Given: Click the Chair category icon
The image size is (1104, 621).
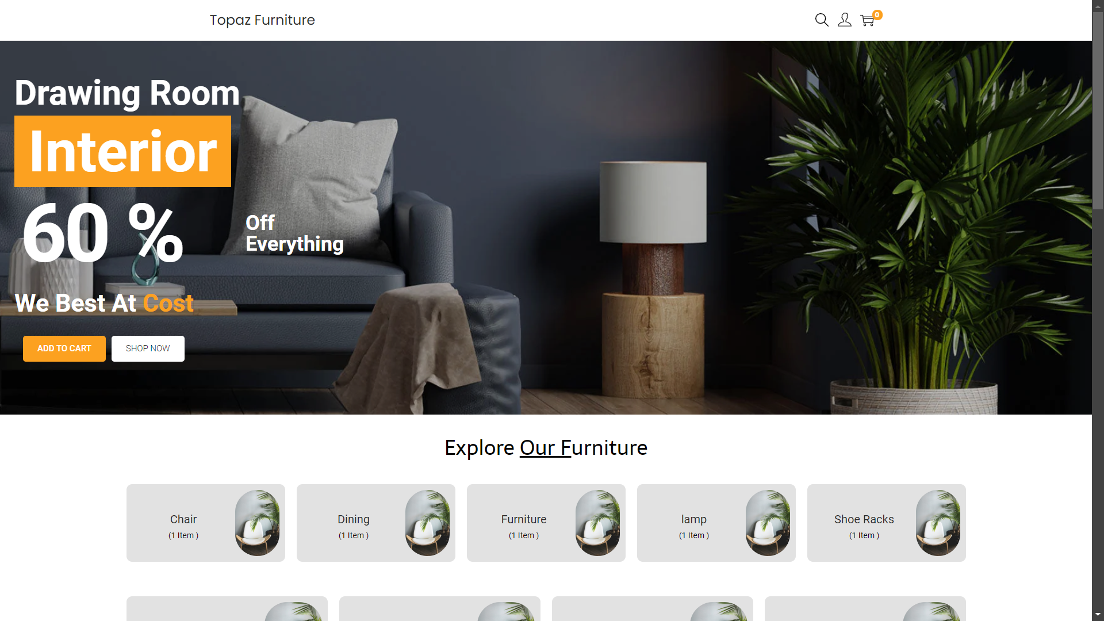Looking at the screenshot, I should (x=257, y=523).
